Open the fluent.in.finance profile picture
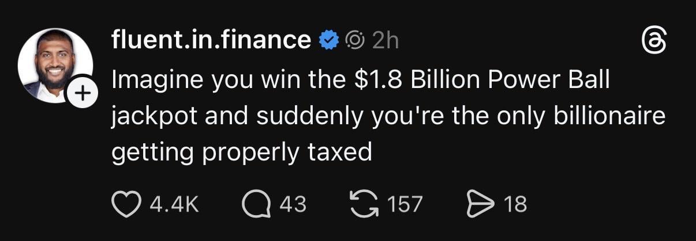The height and width of the screenshot is (241, 696). 54,65
